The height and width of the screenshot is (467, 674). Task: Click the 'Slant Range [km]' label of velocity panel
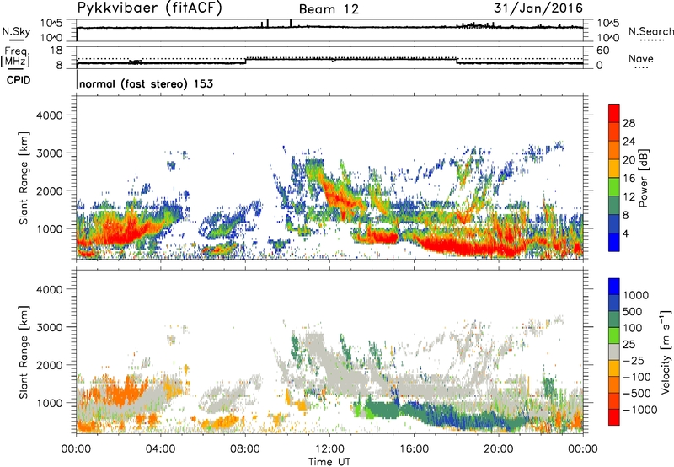(x=24, y=352)
